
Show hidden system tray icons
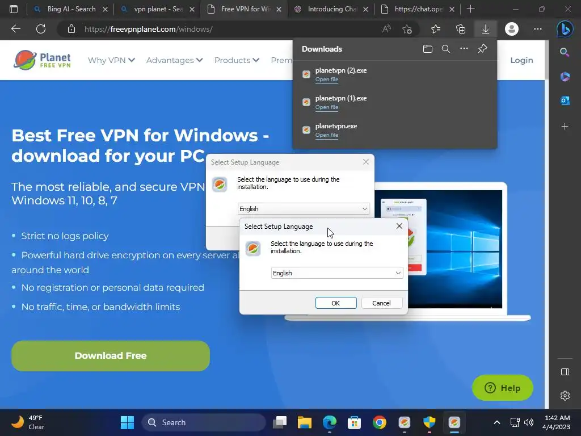pyautogui.click(x=497, y=422)
